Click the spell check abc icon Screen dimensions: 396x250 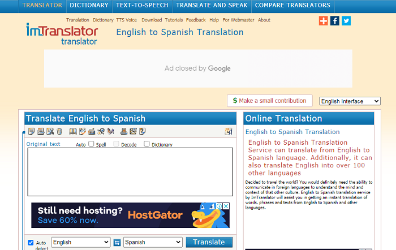coord(83,131)
